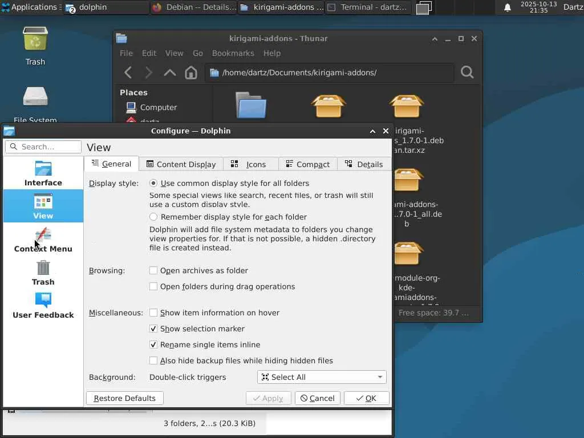Open the File menu in Thunar

point(126,53)
